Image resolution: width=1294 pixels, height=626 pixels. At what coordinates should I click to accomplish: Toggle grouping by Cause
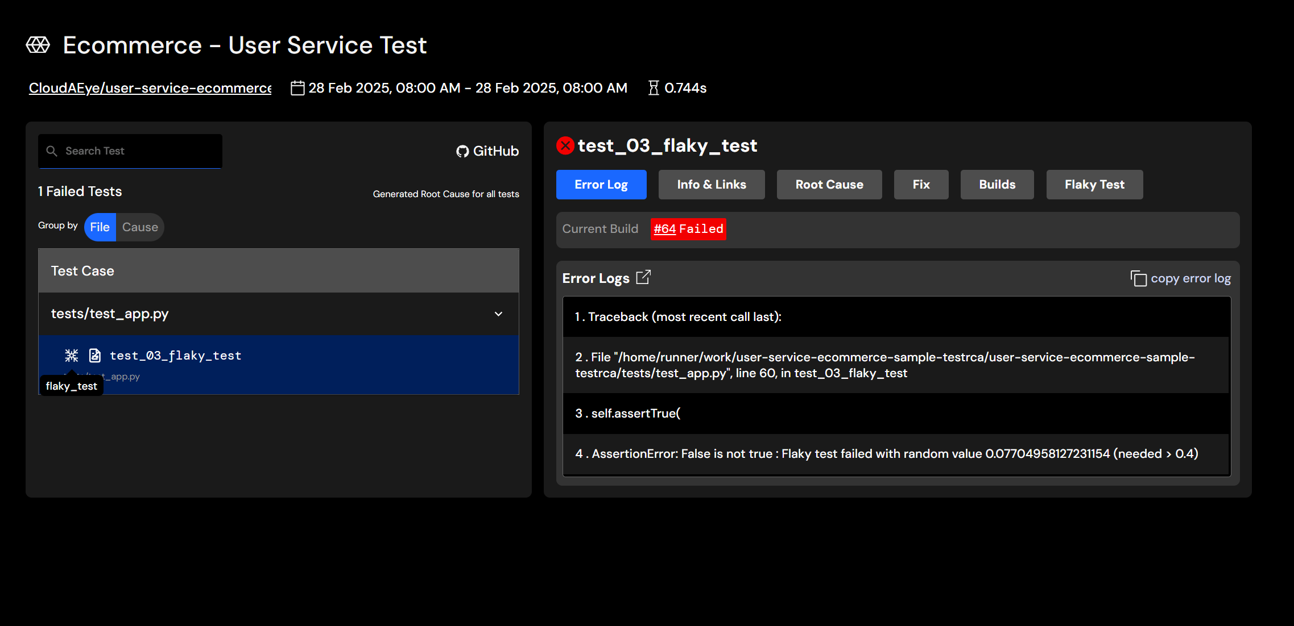[139, 227]
